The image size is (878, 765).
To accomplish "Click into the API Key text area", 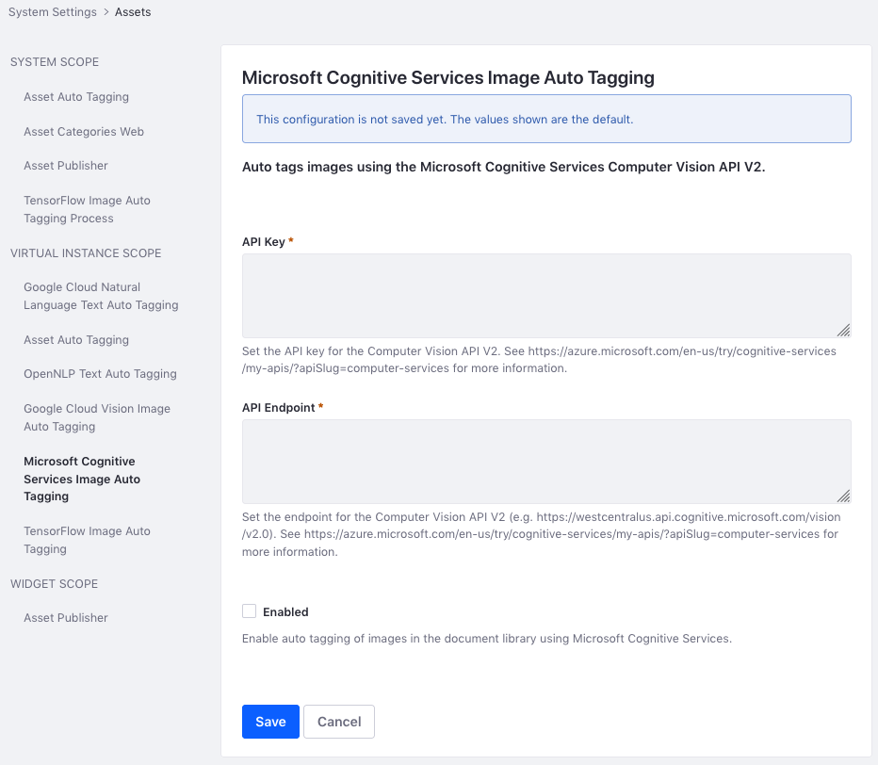I will 546,296.
